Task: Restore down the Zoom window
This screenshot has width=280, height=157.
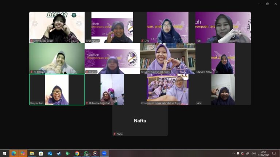Action: tap(267, 4)
